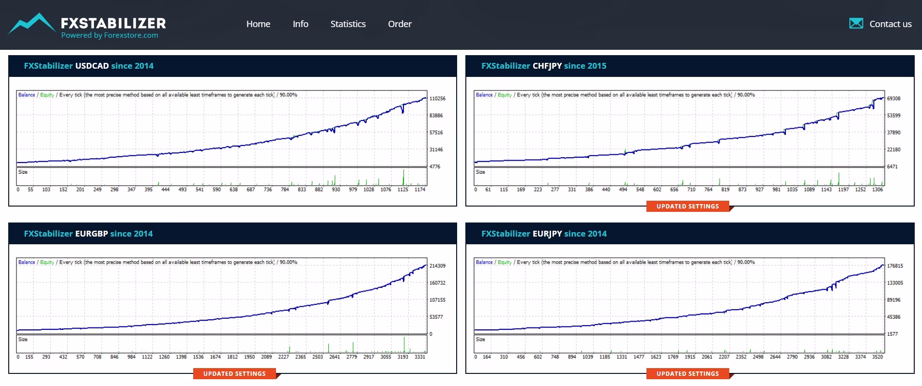Click the 107155 axis label on EURGBP chart

[437, 300]
